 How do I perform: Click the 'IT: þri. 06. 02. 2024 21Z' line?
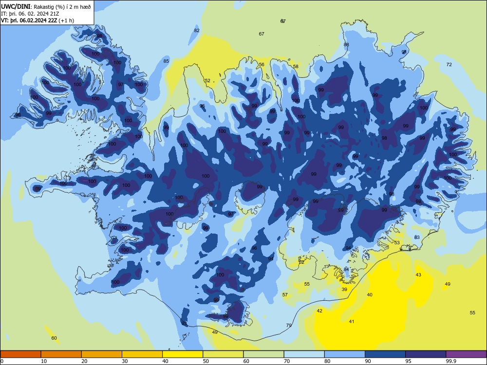coord(30,14)
